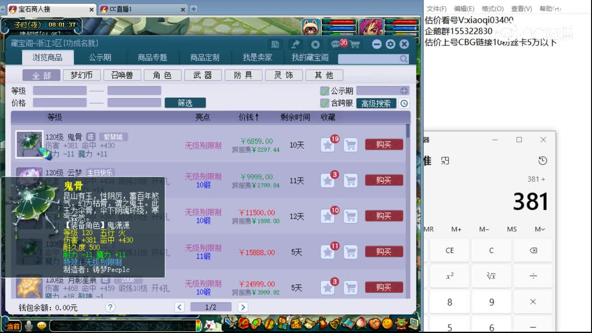Add the ¥15888.00 item to cart
The width and height of the screenshot is (592, 333).
click(351, 252)
